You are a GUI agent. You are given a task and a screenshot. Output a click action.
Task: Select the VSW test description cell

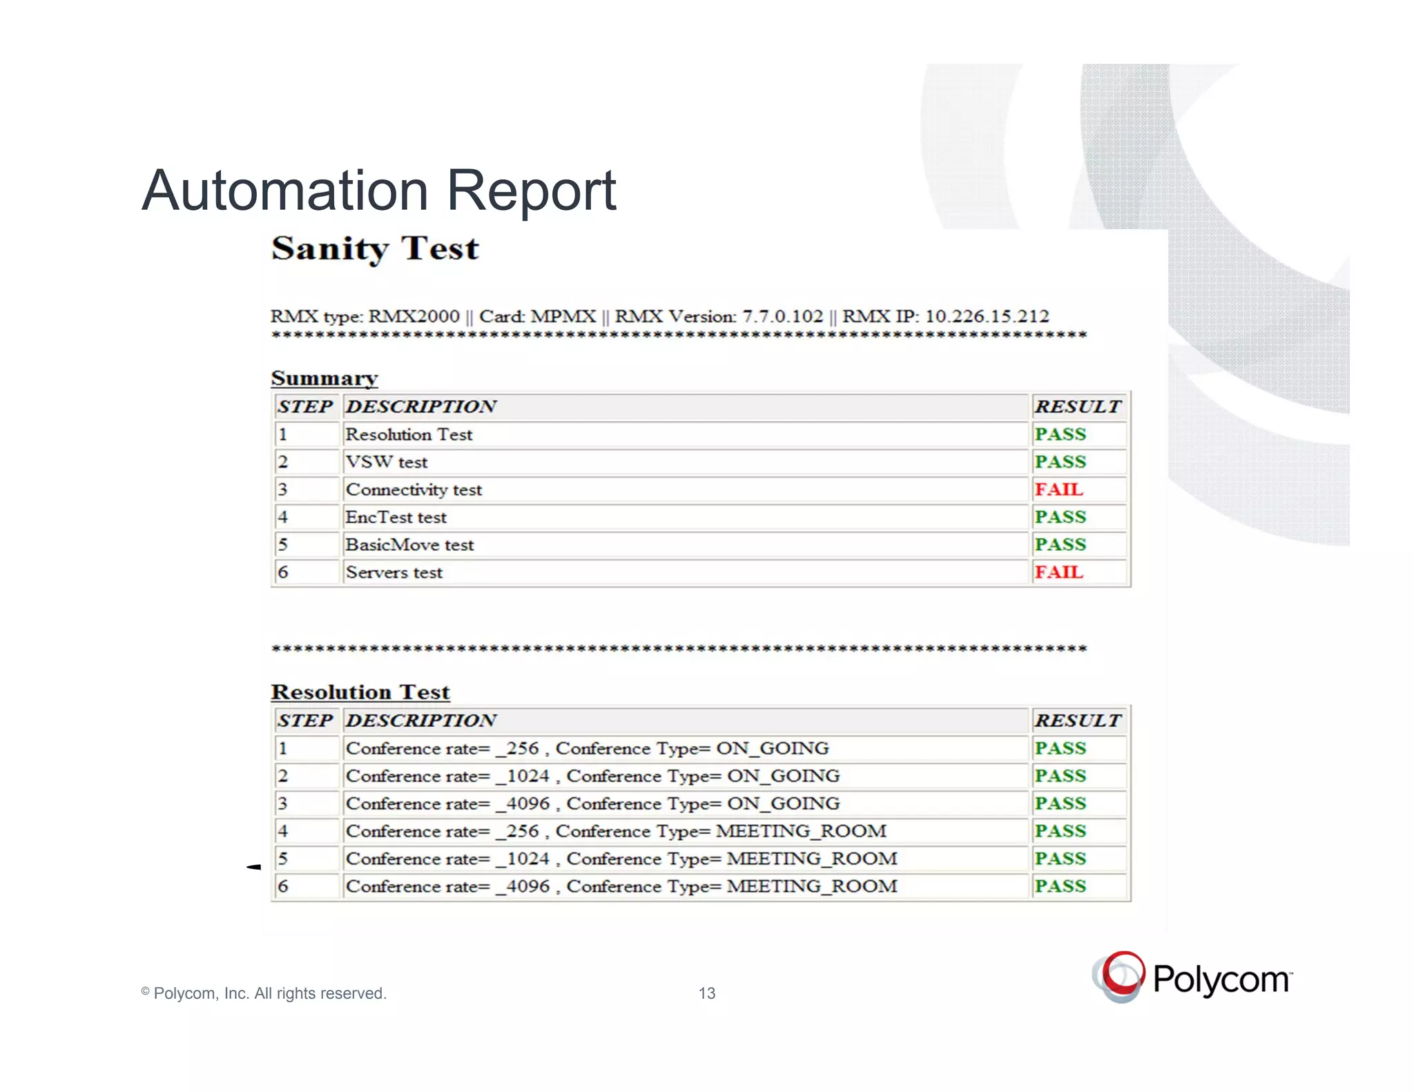point(686,462)
